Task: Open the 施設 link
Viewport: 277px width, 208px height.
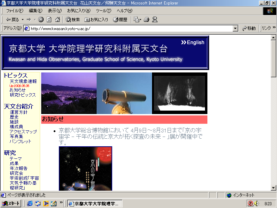Action: pos(14,122)
